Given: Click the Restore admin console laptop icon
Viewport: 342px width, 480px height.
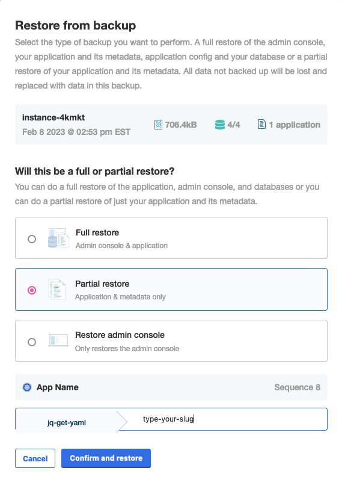Looking at the screenshot, I should pyautogui.click(x=58, y=341).
